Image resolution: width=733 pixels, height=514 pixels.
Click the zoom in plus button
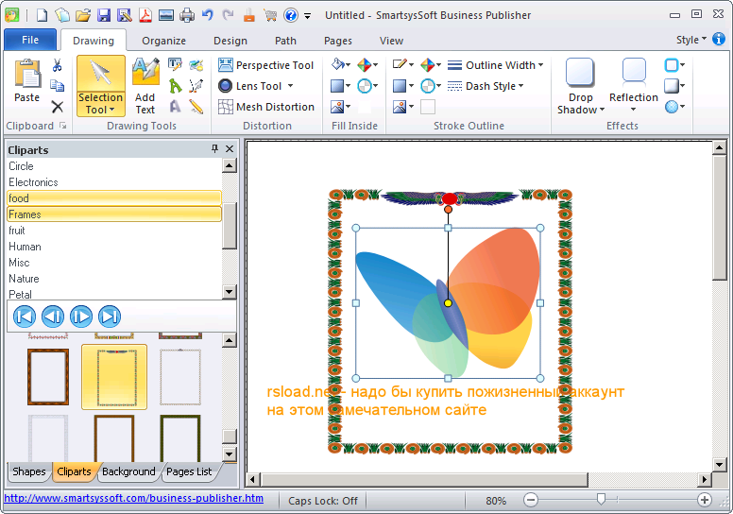[x=705, y=500]
